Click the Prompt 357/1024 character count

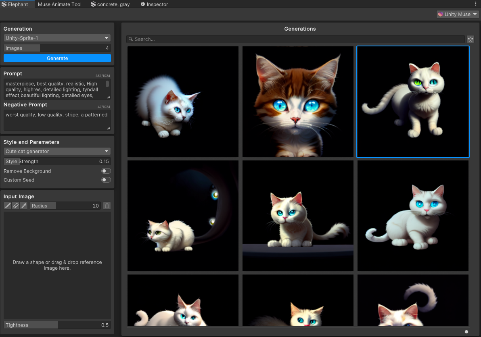coord(103,76)
